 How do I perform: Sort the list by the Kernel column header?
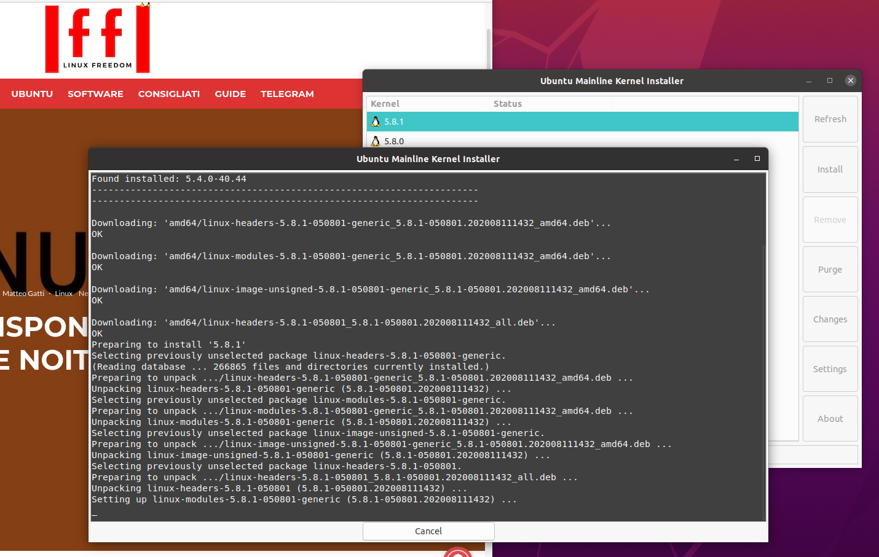click(x=385, y=103)
